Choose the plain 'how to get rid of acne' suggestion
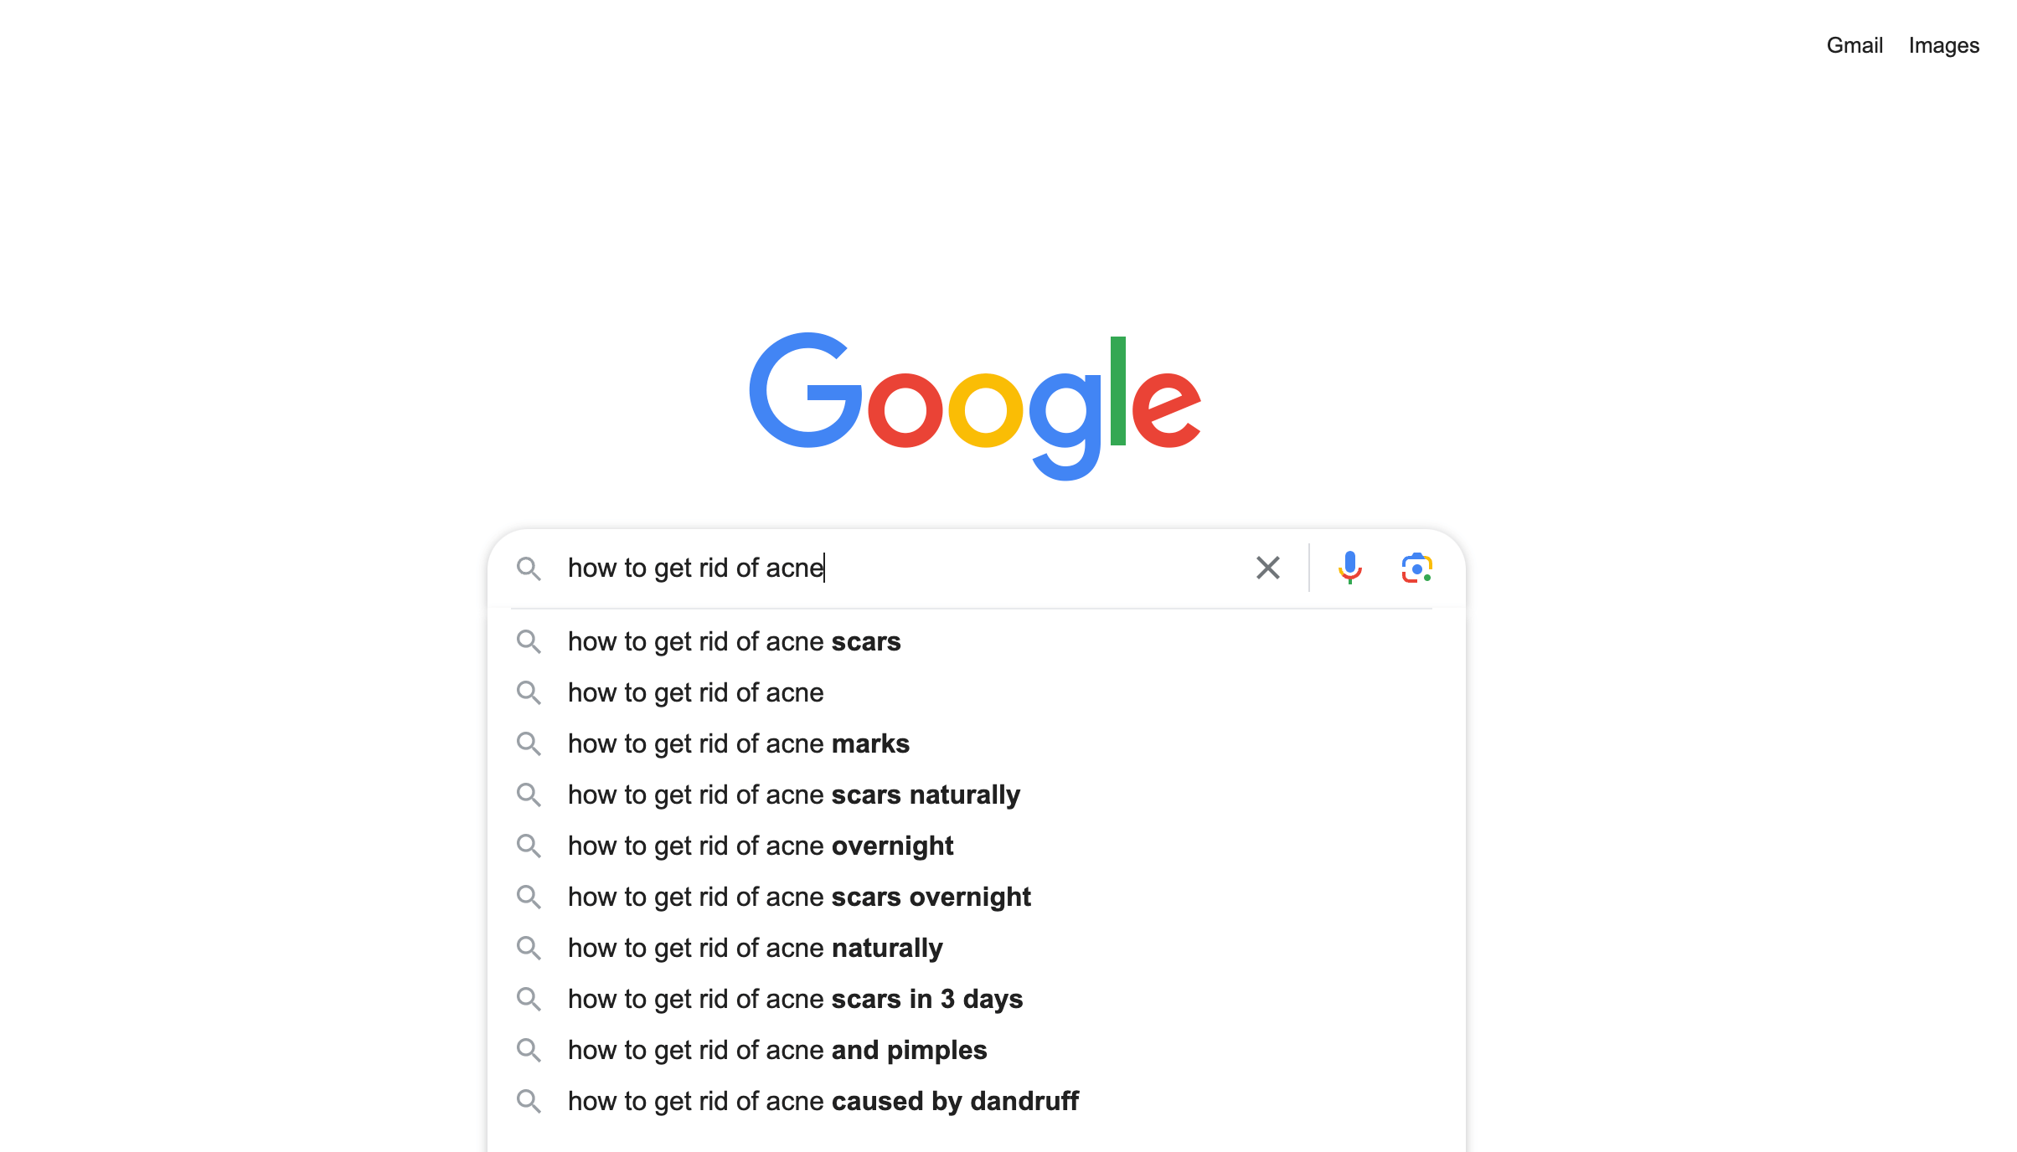Viewport: 2017px width, 1152px height. 977,693
